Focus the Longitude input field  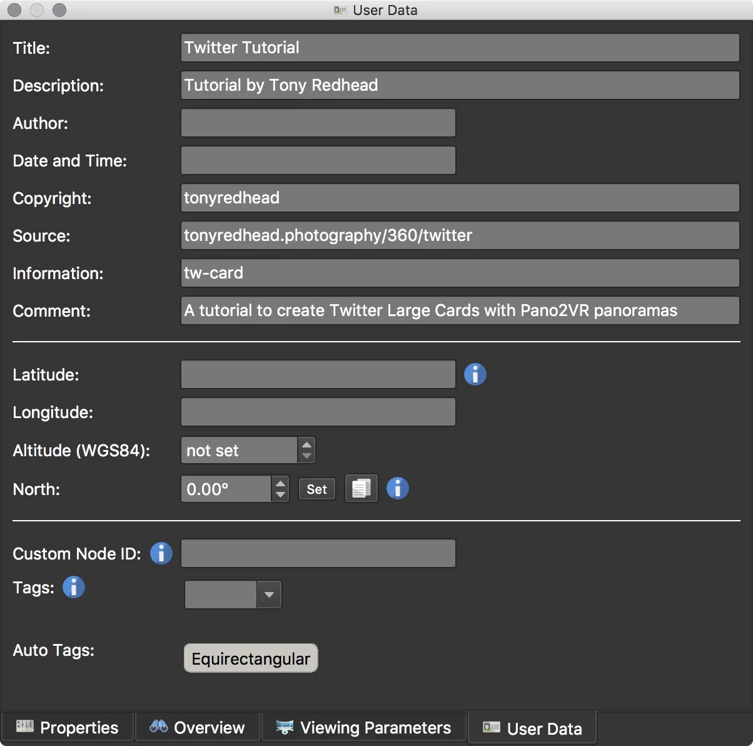[318, 412]
